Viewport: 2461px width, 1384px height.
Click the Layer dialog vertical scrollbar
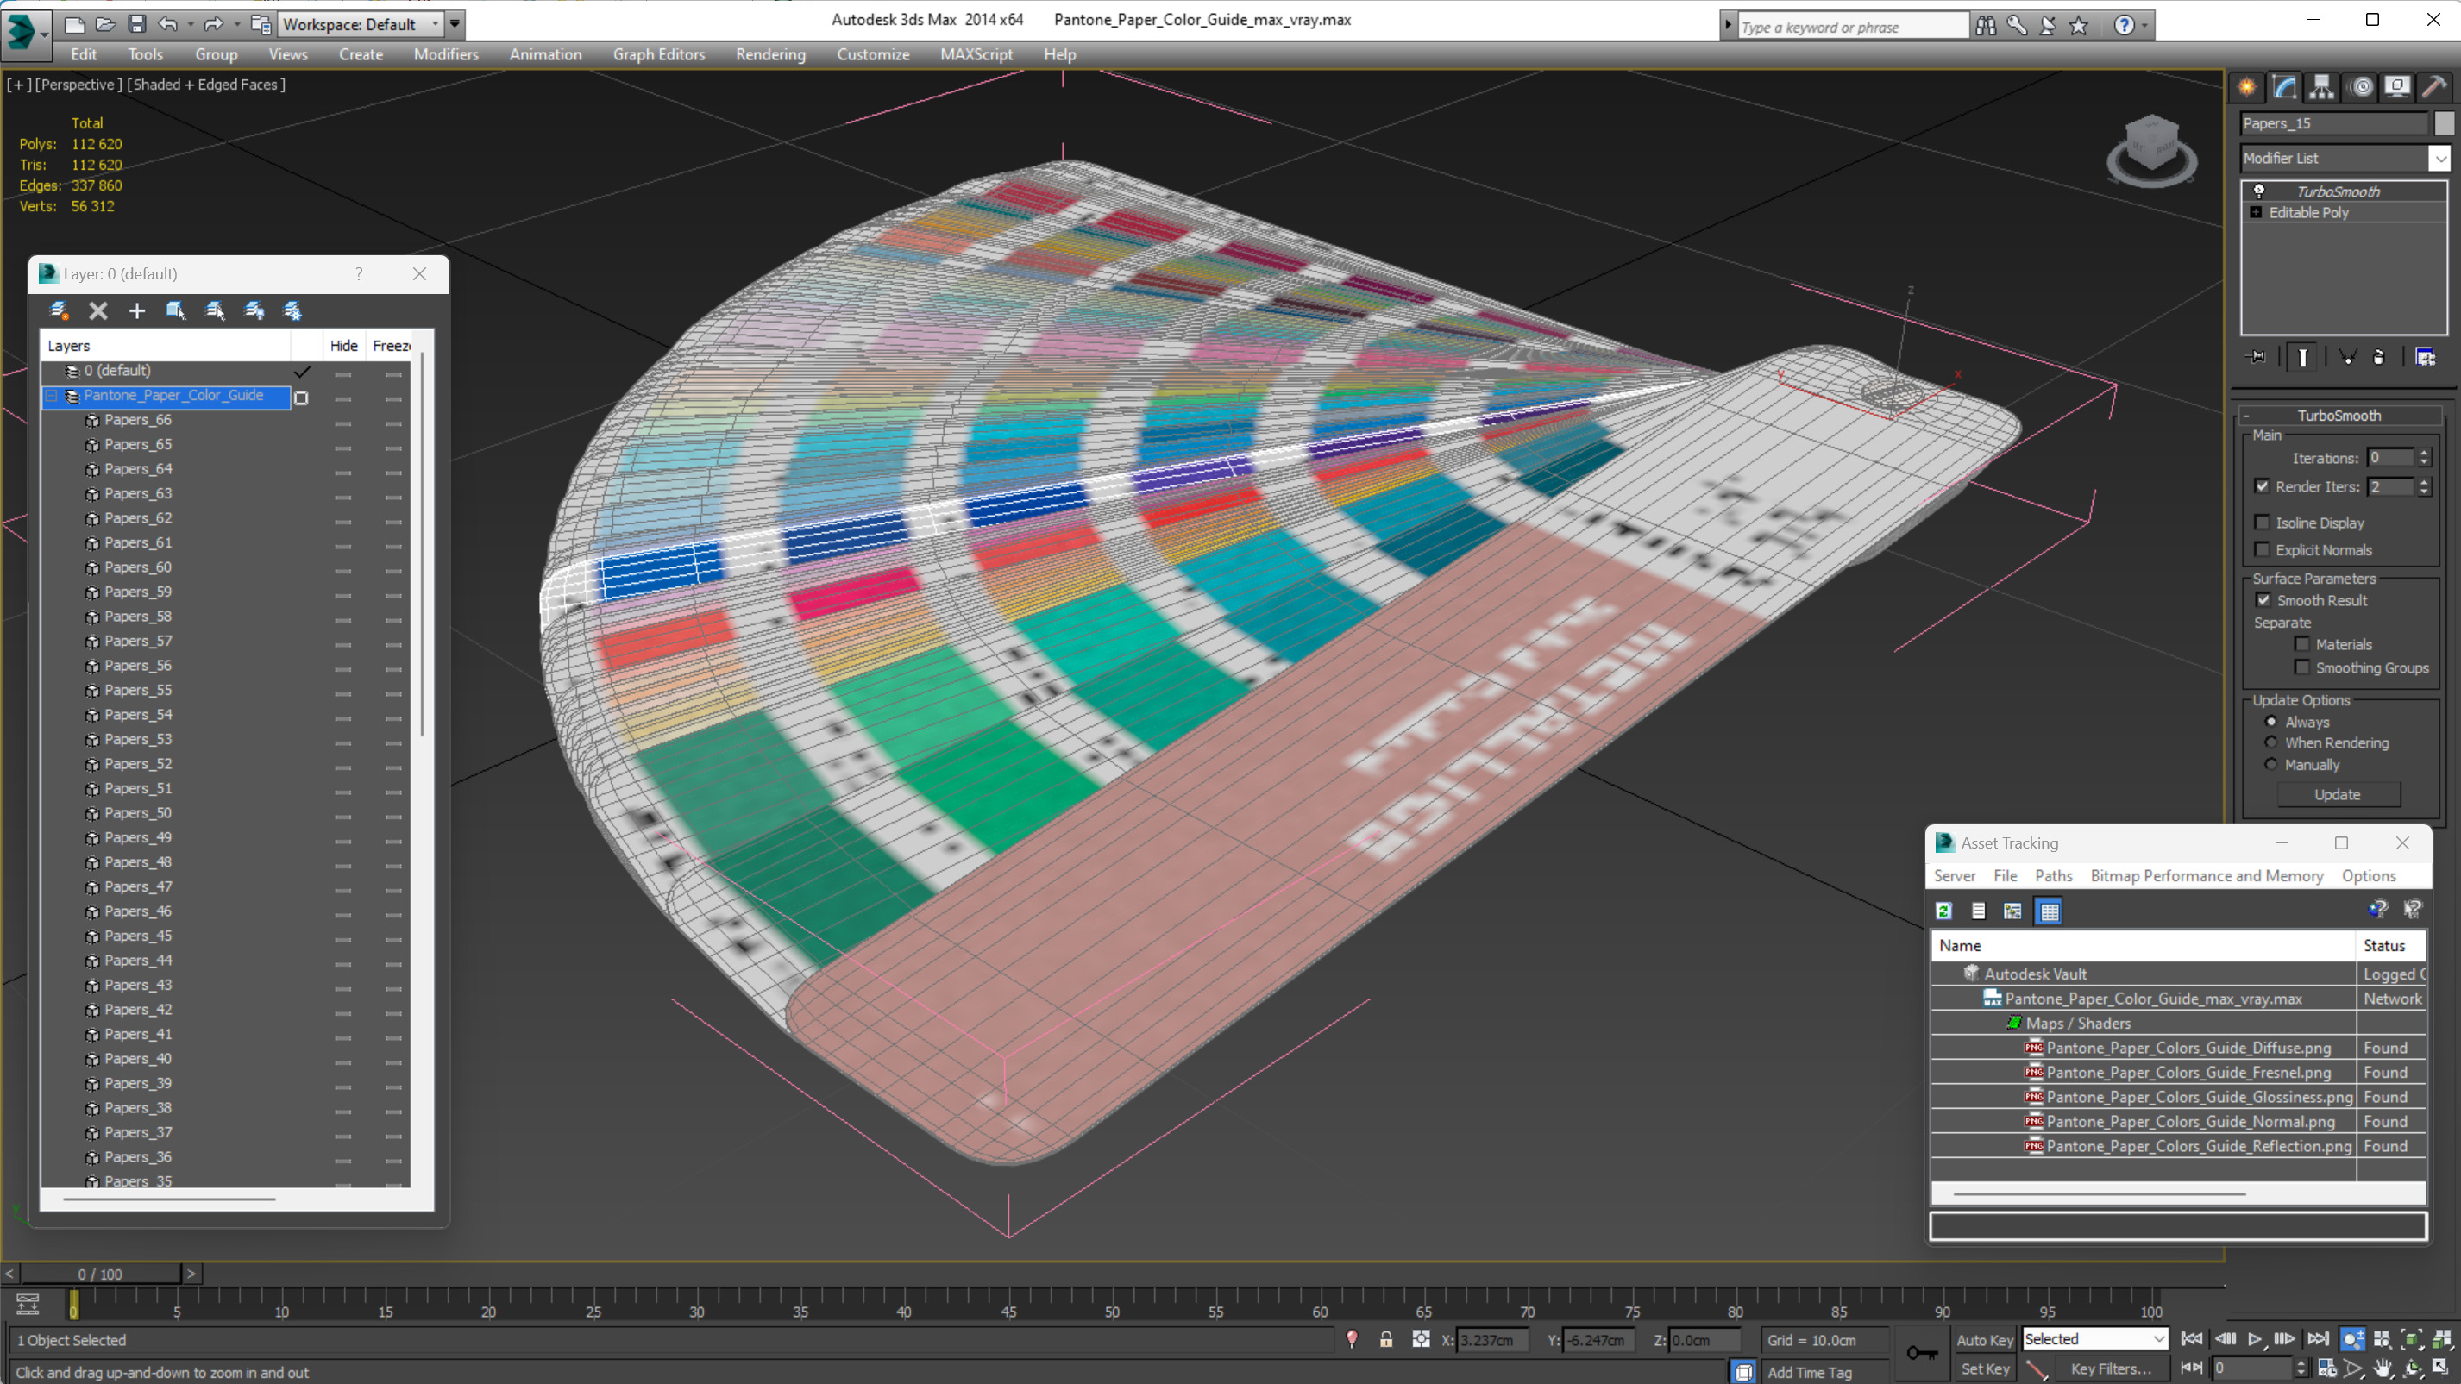pyautogui.click(x=423, y=544)
